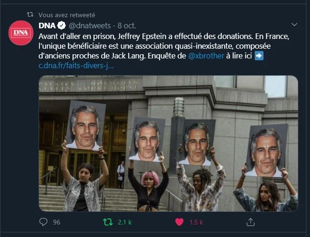Click the Vous avez retweeté label
310x237 pixels.
67,15
